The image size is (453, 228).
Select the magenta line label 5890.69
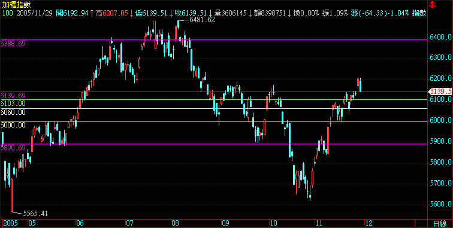(13, 147)
